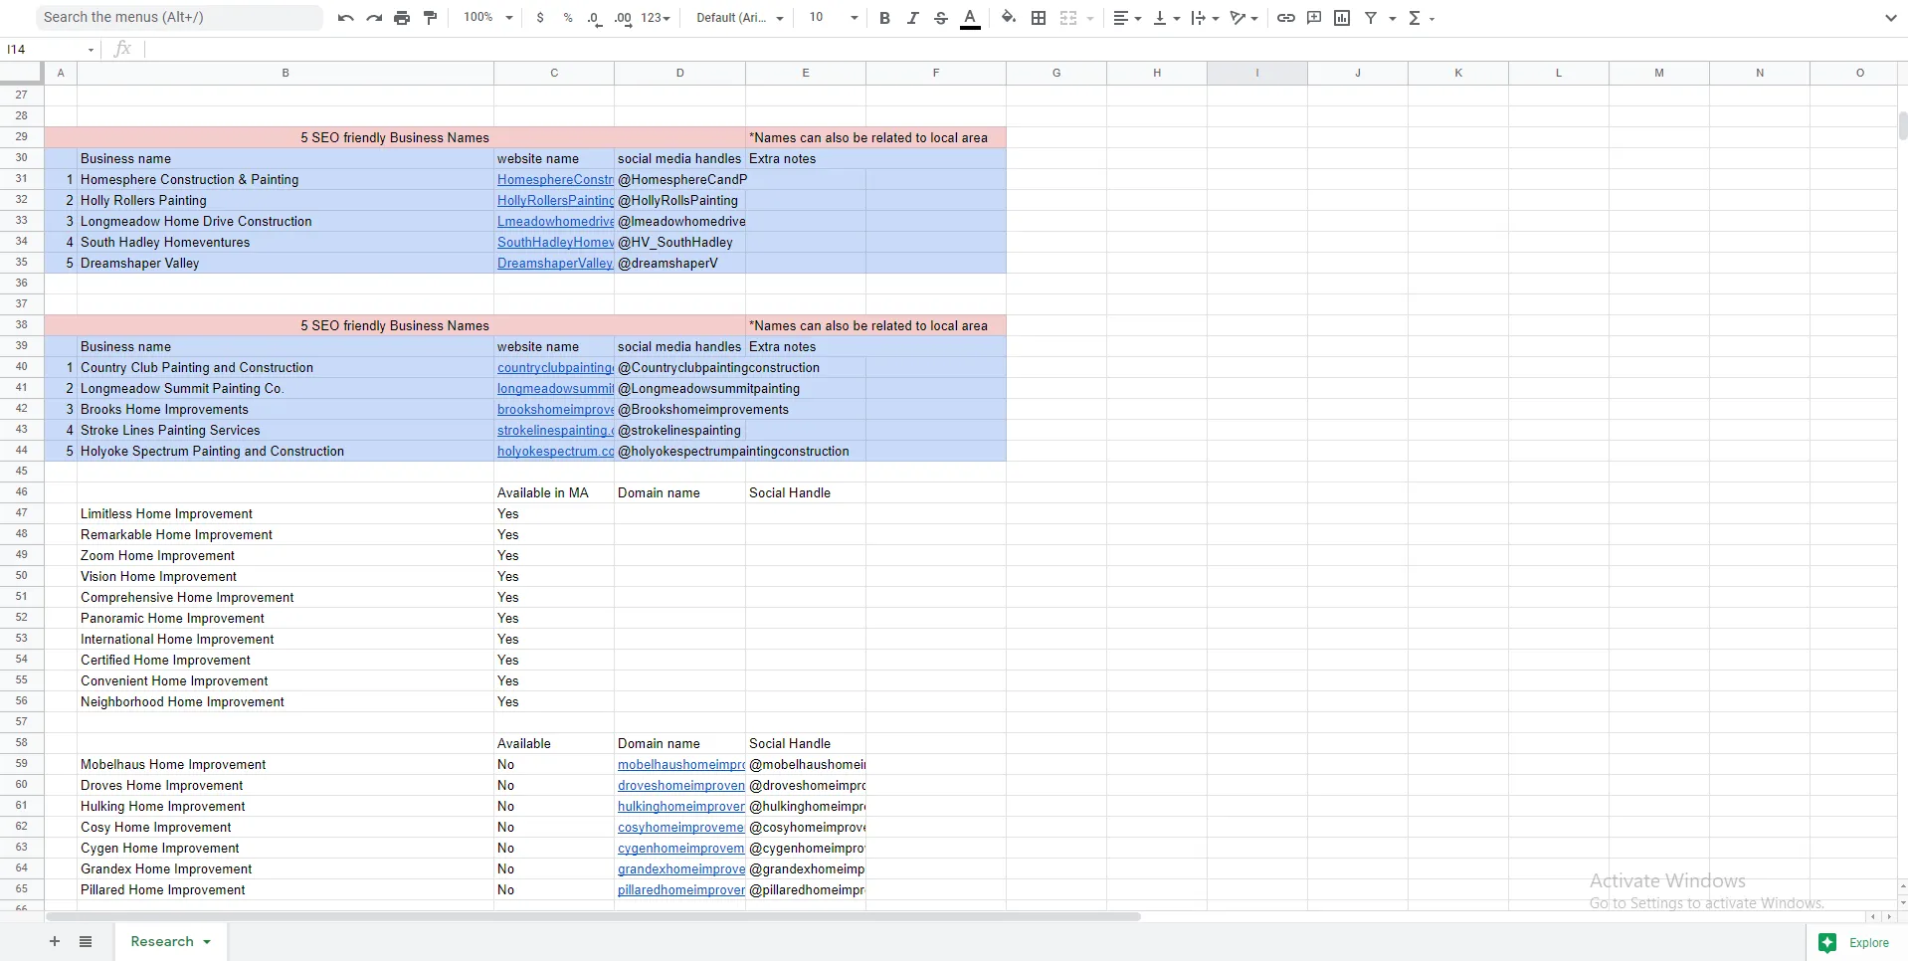Open the cosyhomeimproveme domain link
This screenshot has width=1908, height=961.
(x=681, y=828)
